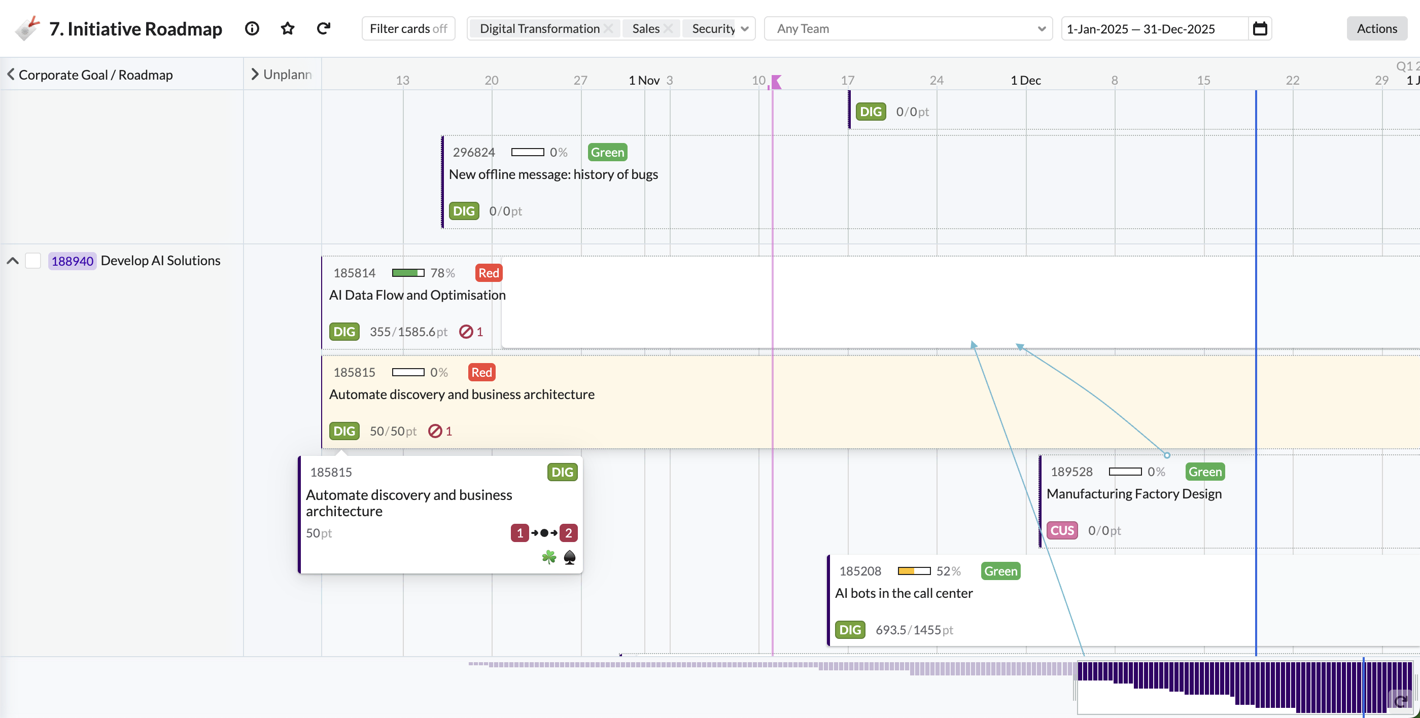Check the Develop AI Solutions checkbox
The width and height of the screenshot is (1420, 718).
click(33, 261)
